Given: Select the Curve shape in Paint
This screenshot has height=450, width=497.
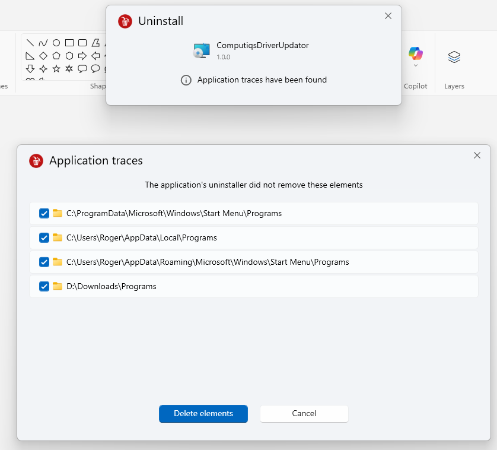Looking at the screenshot, I should pos(43,43).
